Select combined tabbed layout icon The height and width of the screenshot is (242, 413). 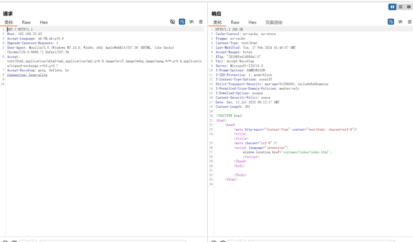(x=409, y=7)
